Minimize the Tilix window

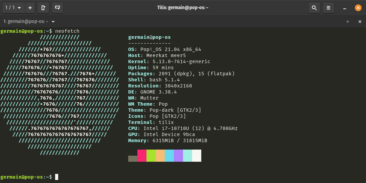(x=345, y=8)
